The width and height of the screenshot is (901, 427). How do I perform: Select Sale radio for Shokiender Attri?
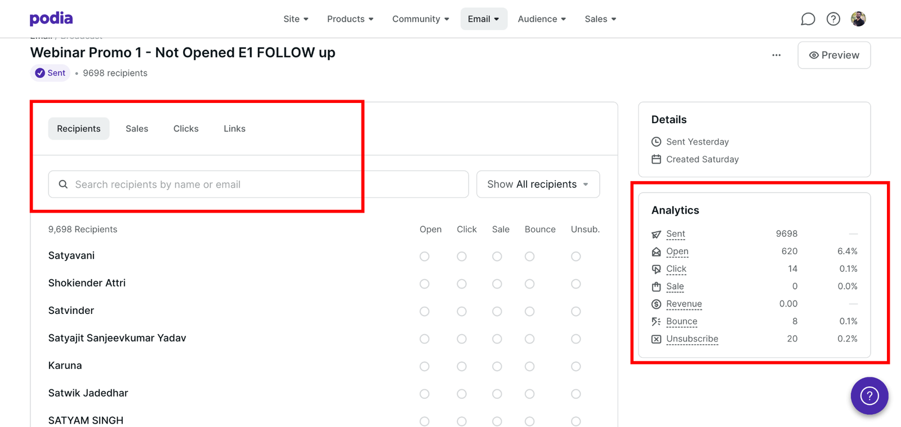tap(497, 284)
